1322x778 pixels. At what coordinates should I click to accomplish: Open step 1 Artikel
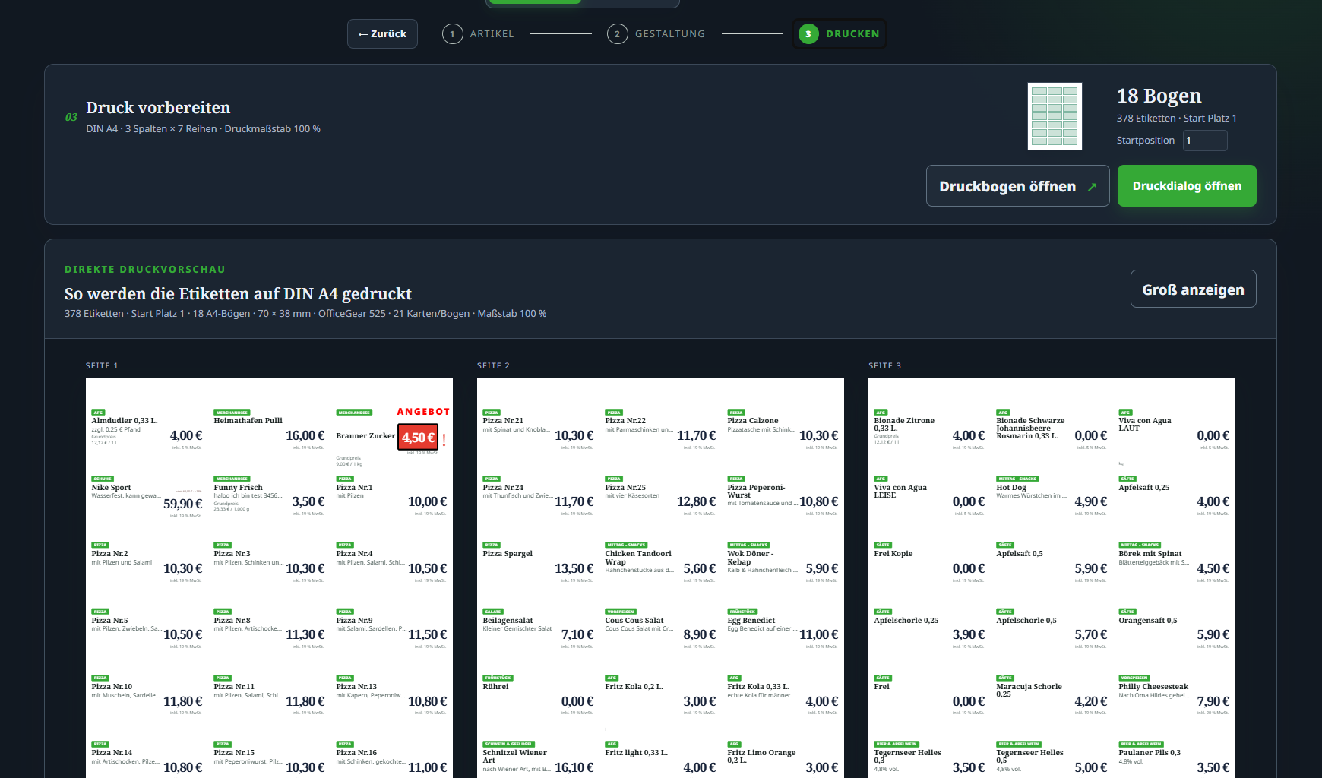click(x=479, y=33)
